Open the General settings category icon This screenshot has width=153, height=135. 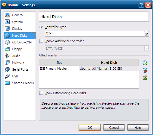7,15
